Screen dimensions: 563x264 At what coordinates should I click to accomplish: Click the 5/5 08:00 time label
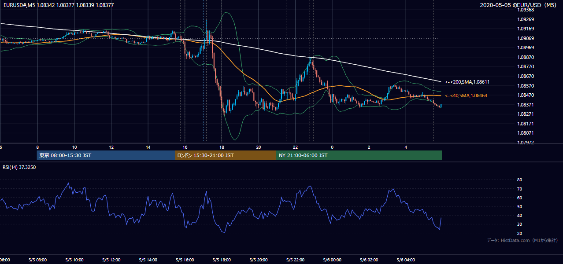pos(37,260)
